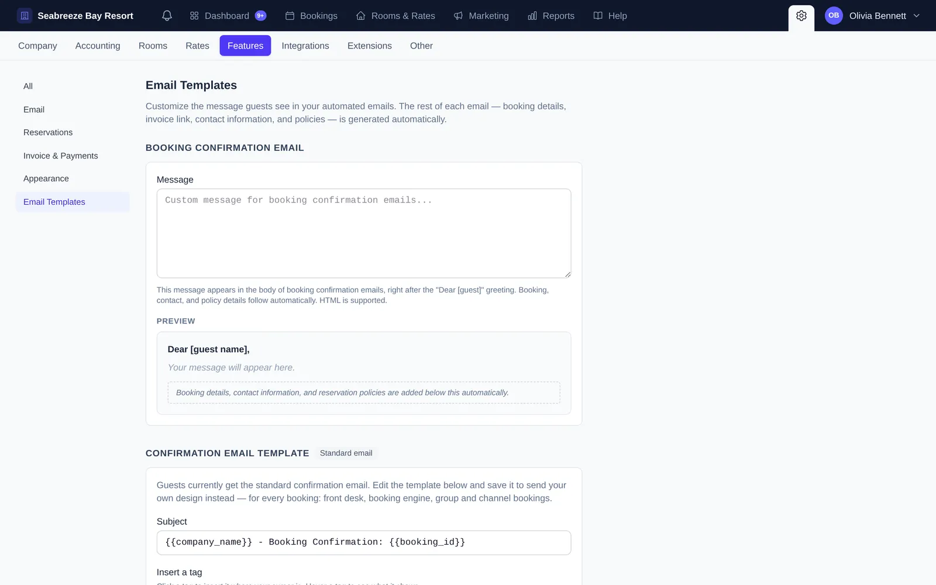Click the Olivia Bennett user name
936x585 pixels.
pos(877,16)
